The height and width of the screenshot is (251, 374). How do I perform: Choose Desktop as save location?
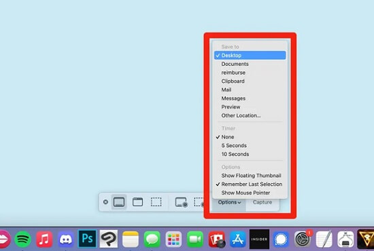[x=250, y=56]
